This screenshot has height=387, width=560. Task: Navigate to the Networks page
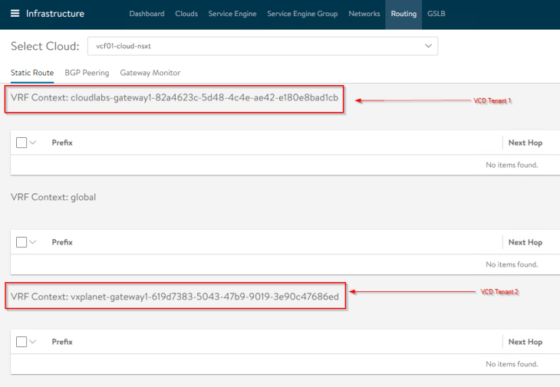coord(364,14)
